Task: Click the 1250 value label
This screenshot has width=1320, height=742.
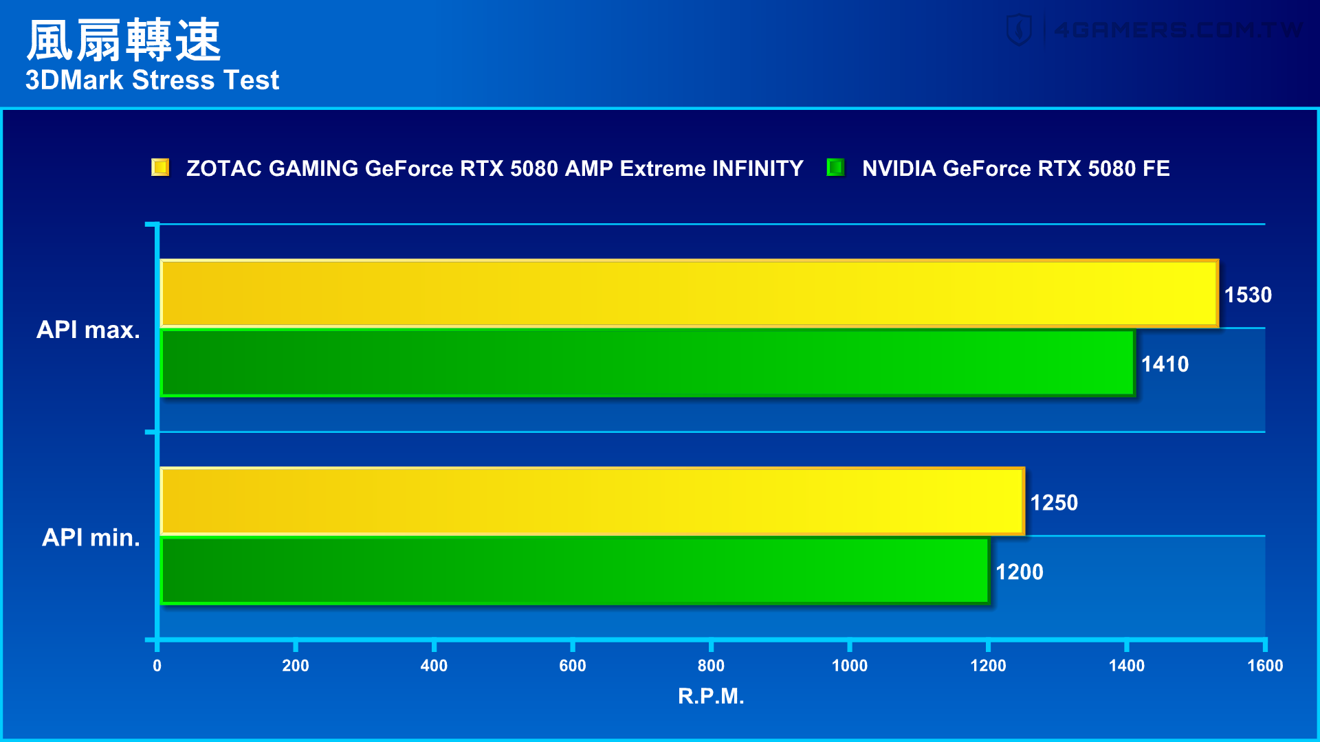Action: tap(1054, 503)
